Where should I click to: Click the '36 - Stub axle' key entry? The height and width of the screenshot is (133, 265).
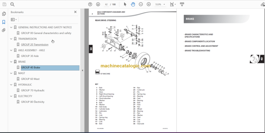tap(139, 124)
